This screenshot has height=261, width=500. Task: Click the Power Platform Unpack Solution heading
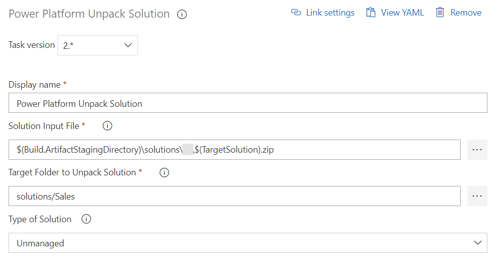click(89, 14)
